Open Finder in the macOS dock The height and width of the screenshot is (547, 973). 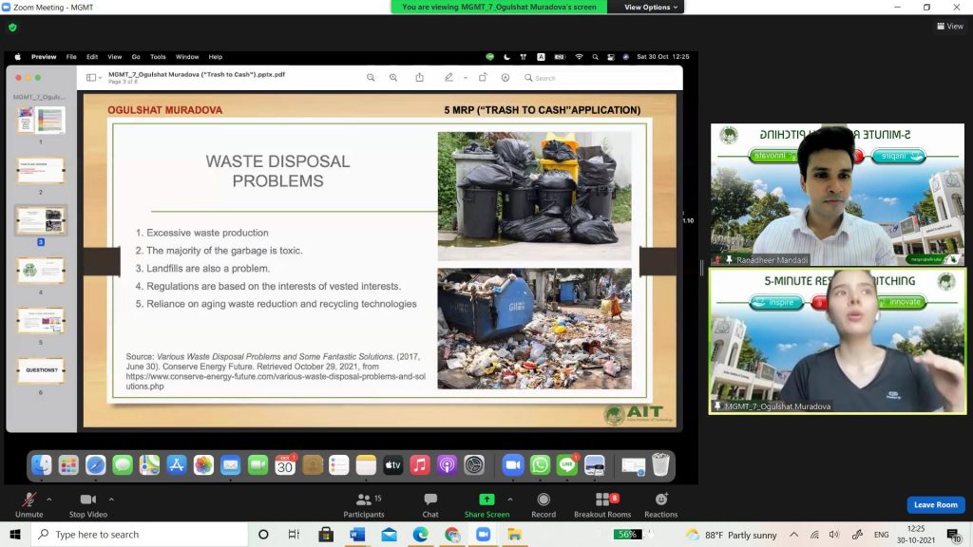point(41,464)
